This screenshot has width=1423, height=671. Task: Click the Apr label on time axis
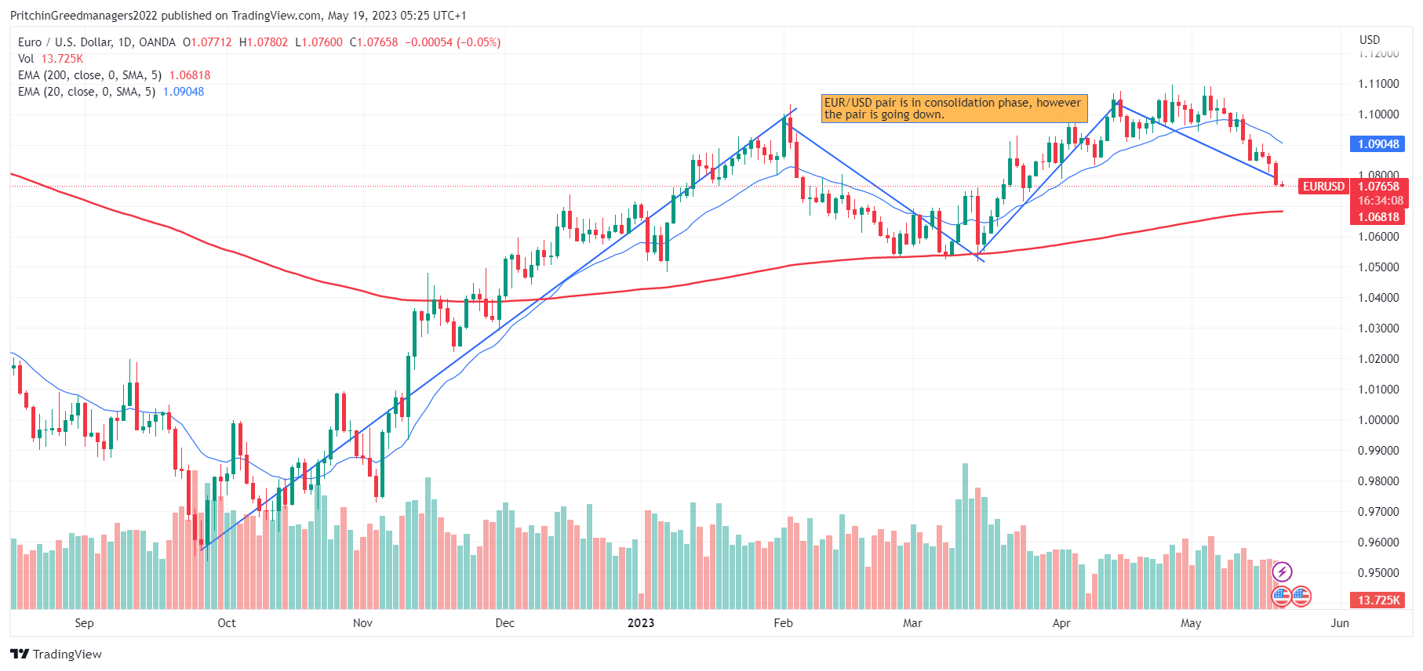coord(1061,623)
